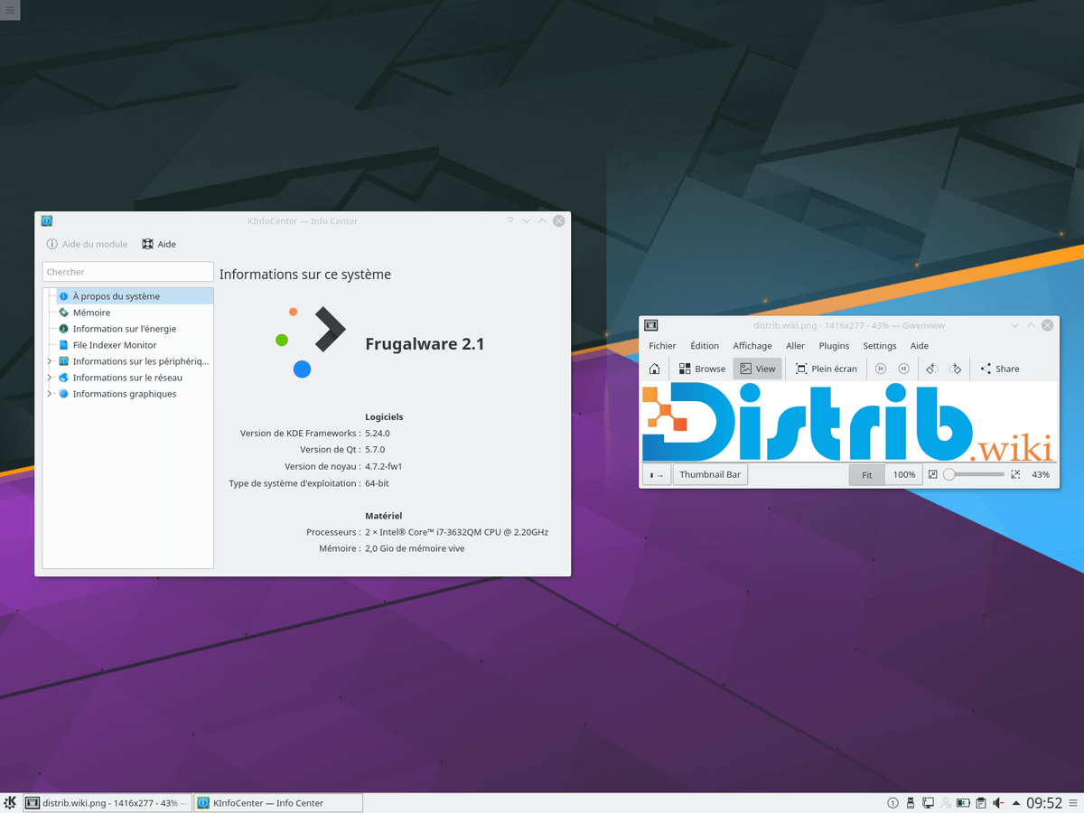The image size is (1084, 813).
Task: Expand Informations sur le réseau tree node
Action: [x=50, y=378]
